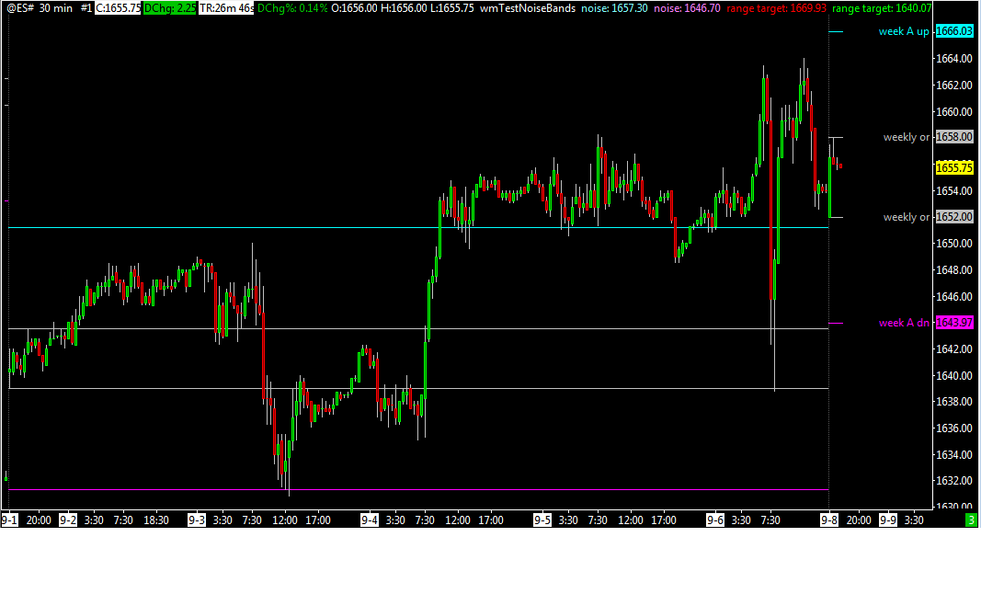
Task: Click the 1660.00 price axis label
Action: (954, 112)
